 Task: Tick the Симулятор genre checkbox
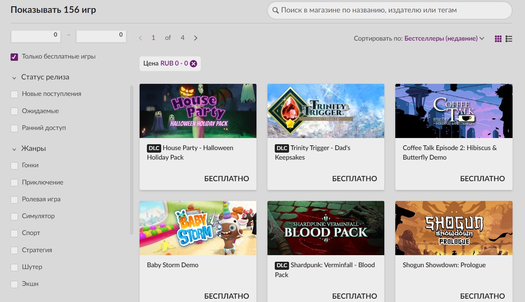point(14,216)
